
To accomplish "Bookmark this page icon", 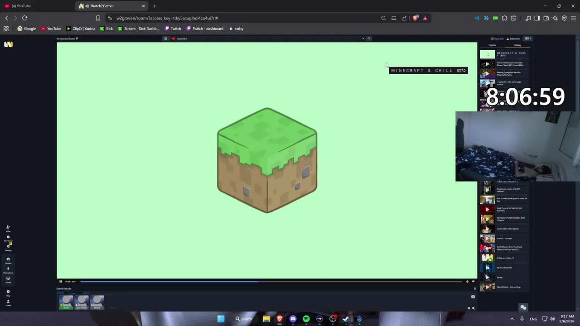I will pyautogui.click(x=98, y=18).
